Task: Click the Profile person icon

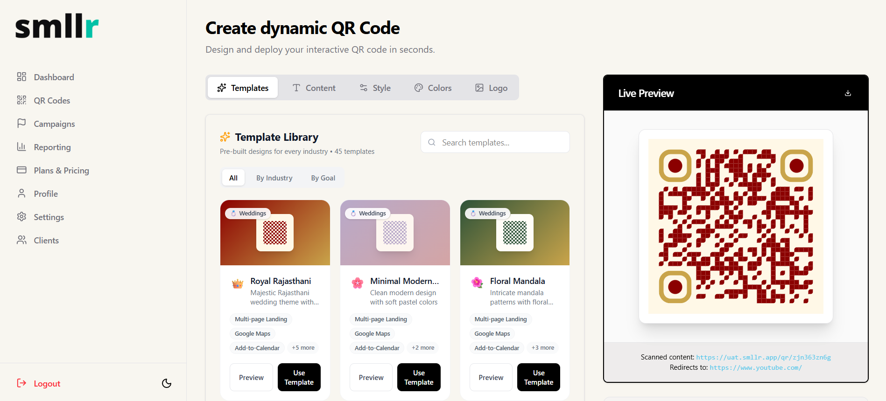Action: point(21,193)
